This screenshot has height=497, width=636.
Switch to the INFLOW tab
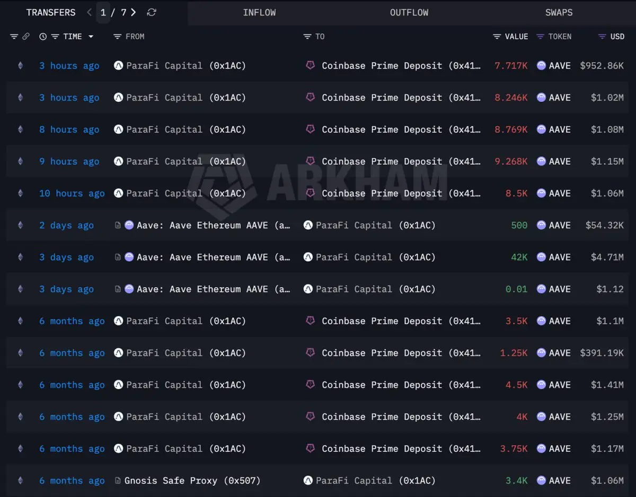pos(259,13)
